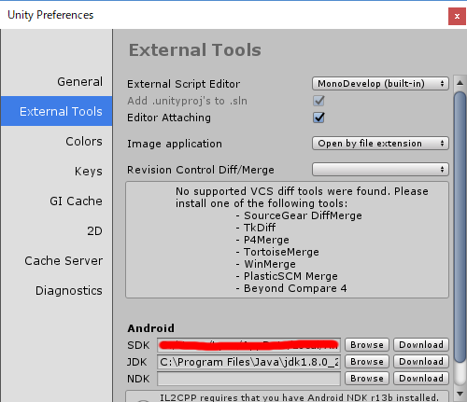
Task: Click the vertical scrollbar thumb
Action: pyautogui.click(x=460, y=227)
